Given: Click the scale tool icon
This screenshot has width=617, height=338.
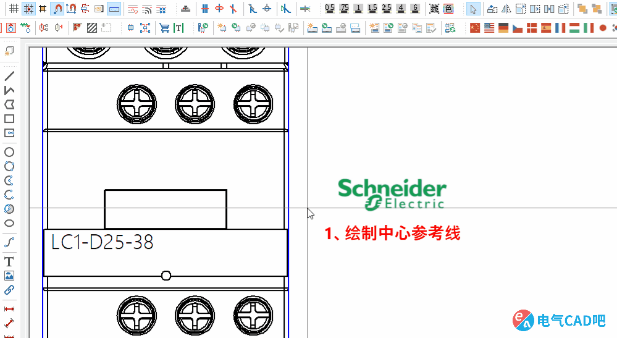Looking at the screenshot, I should point(521,9).
